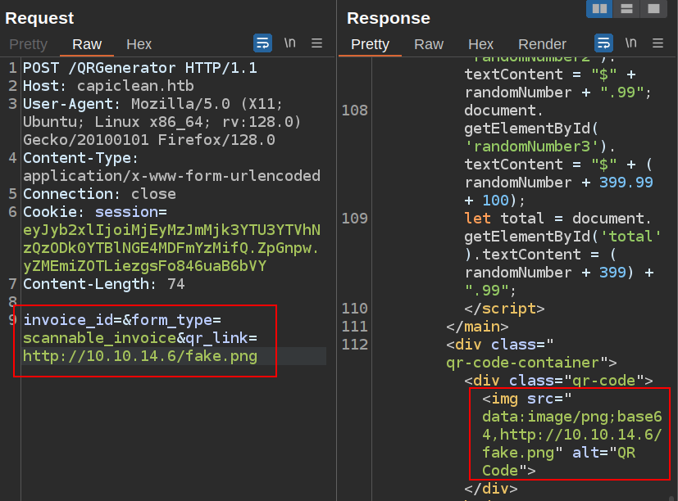678x501 pixels.
Task: Toggle word wrap in Request panel
Action: [x=262, y=43]
